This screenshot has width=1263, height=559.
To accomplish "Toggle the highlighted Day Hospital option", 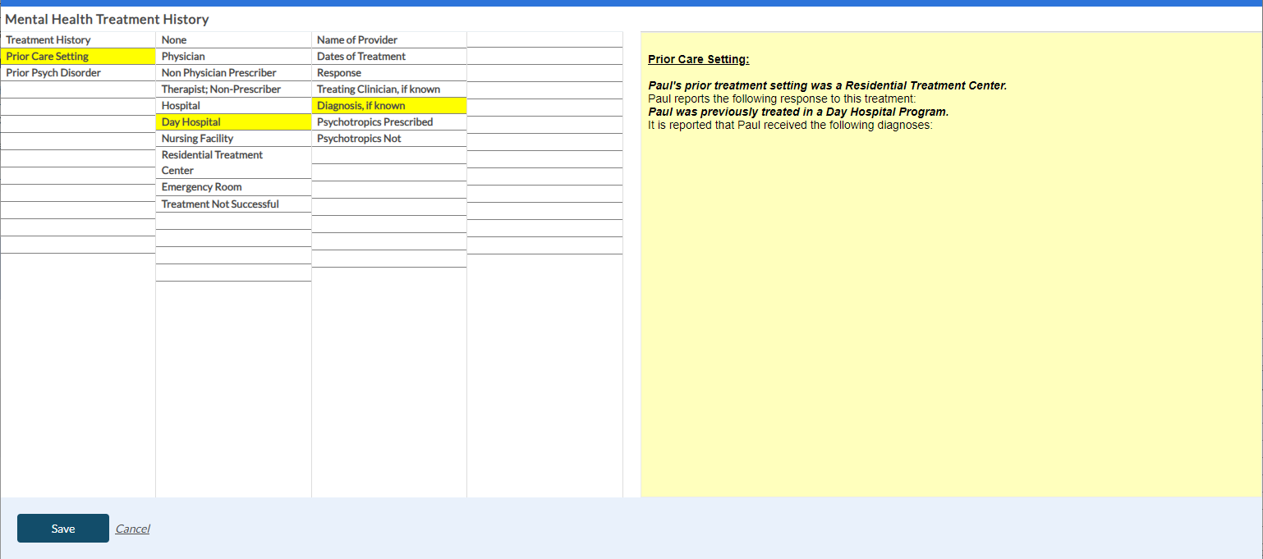I will coord(191,122).
